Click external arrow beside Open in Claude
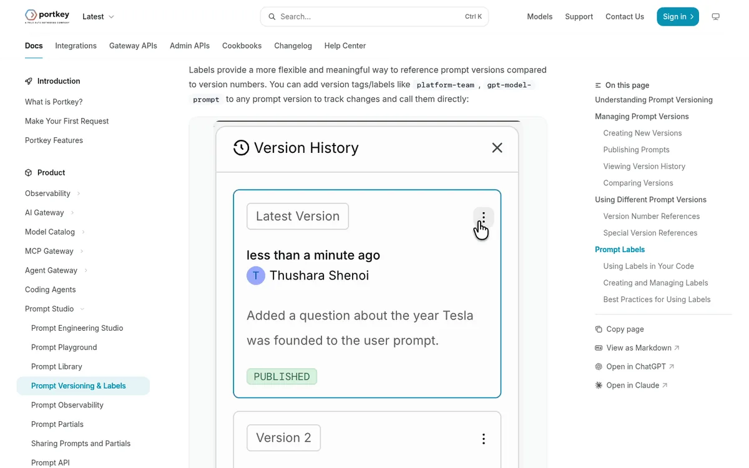The height and width of the screenshot is (468, 749). tap(665, 386)
